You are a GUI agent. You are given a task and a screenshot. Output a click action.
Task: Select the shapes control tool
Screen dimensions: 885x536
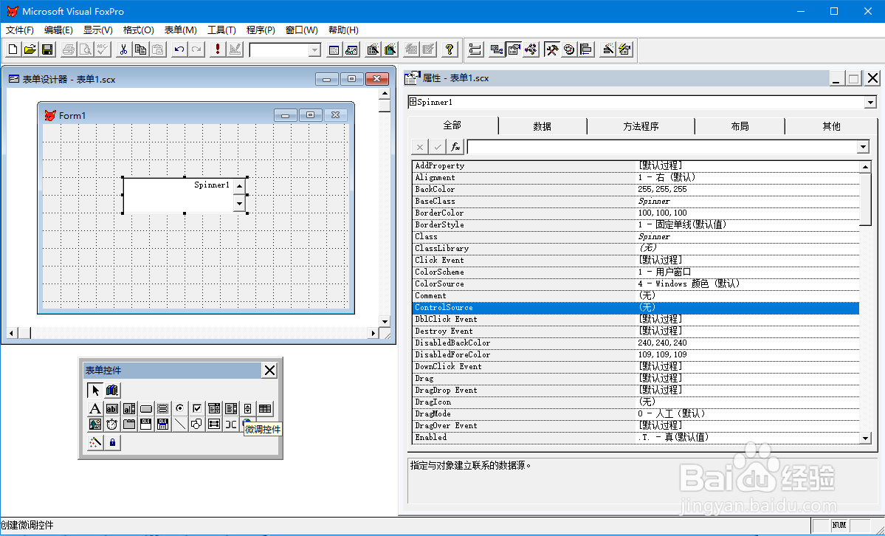click(196, 425)
